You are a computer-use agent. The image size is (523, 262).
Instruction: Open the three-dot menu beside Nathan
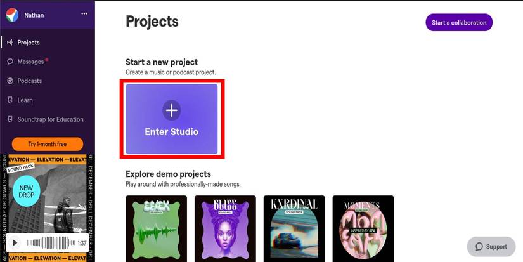[x=84, y=14]
